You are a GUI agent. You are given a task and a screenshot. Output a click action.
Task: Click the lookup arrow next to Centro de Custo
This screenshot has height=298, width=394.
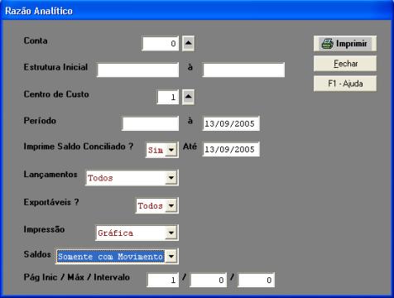188,97
